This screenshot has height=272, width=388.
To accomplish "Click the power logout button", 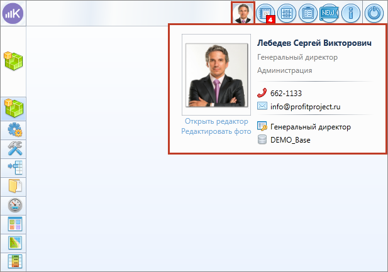I will point(374,13).
